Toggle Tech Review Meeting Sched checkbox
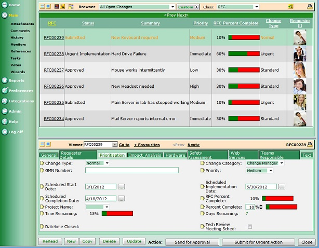This screenshot has width=319, height=248. coord(250,227)
